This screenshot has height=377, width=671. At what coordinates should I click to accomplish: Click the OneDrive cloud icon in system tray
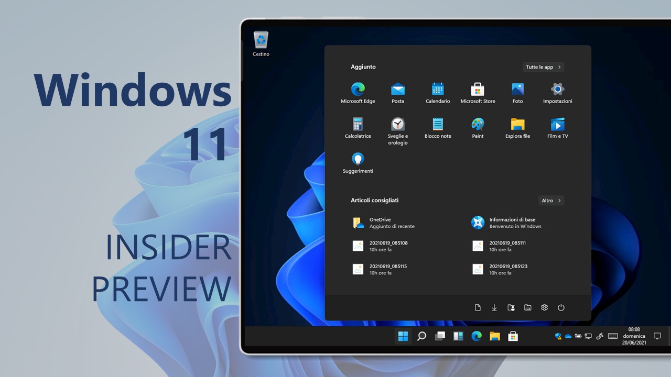coord(568,336)
